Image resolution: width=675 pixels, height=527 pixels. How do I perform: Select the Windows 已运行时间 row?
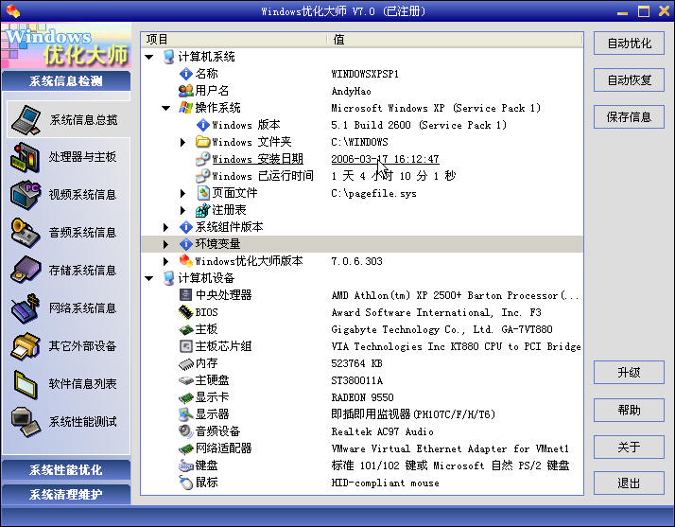tap(362, 176)
